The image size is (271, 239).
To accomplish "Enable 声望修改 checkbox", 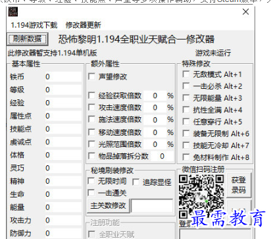I will tap(91, 76).
